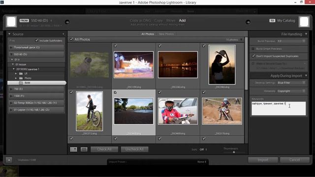Switch to New Photos tab
Image resolution: width=315 pixels, height=177 pixels.
click(x=166, y=34)
